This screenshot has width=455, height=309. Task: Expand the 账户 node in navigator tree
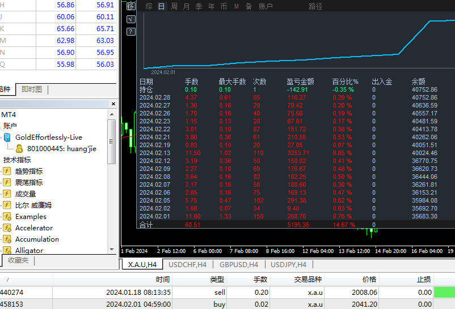coord(10,126)
